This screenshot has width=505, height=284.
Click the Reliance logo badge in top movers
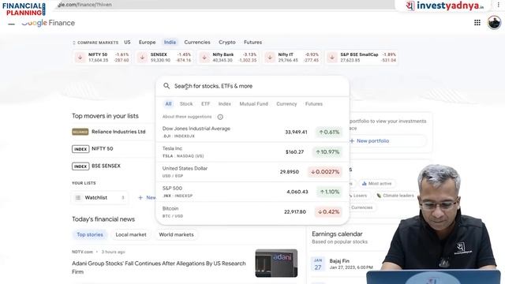(x=80, y=132)
